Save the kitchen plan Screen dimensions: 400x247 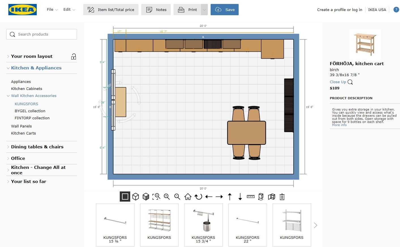[x=224, y=10]
